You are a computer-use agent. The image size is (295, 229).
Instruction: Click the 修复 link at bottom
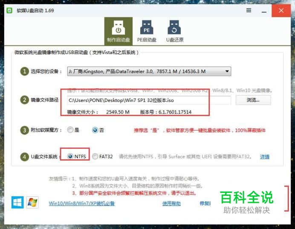click(x=205, y=204)
